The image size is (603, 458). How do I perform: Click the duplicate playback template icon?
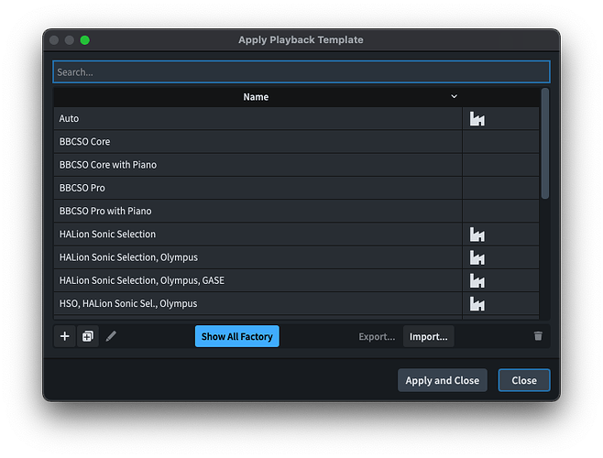pos(88,336)
